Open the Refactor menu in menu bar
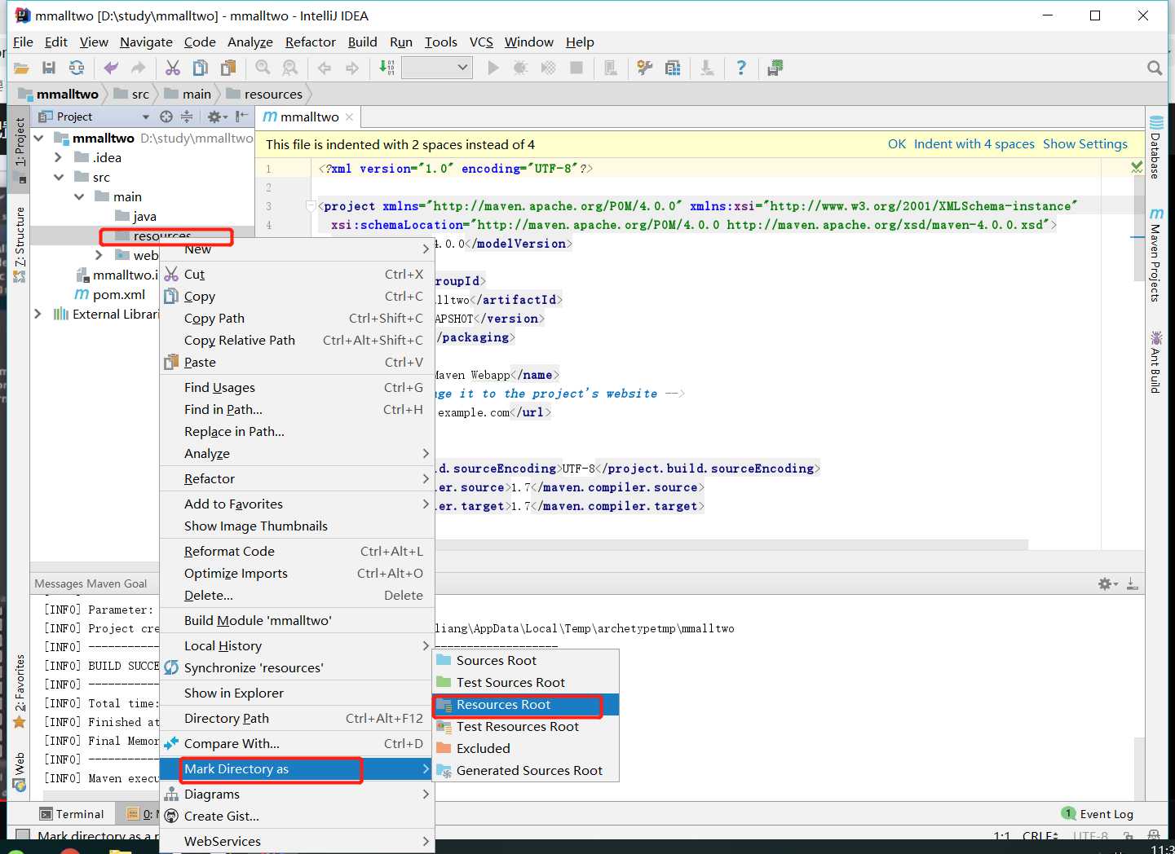The height and width of the screenshot is (854, 1175). [310, 42]
